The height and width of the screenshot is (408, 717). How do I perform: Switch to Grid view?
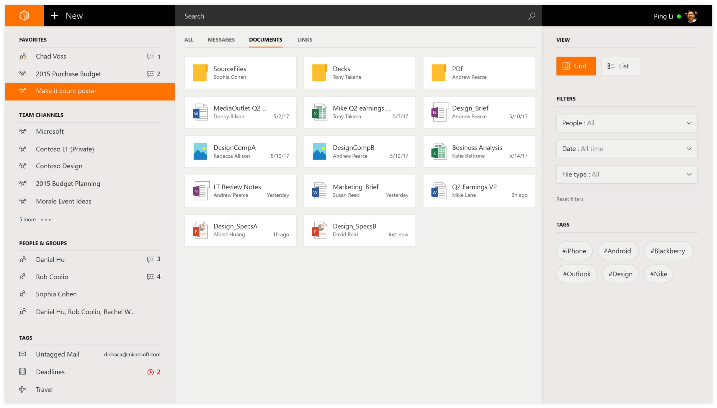[x=576, y=66]
